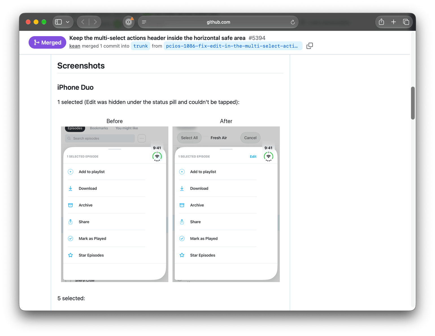435x336 pixels.
Task: Click the Star Episodes icon in After screenshot
Action: click(x=182, y=255)
